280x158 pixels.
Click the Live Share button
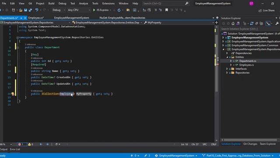tap(266, 11)
